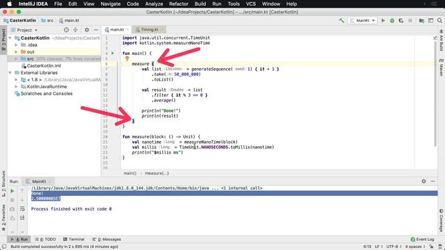Toggle the Favorites side tool button
The height and width of the screenshot is (250, 445).
[x=3, y=217]
